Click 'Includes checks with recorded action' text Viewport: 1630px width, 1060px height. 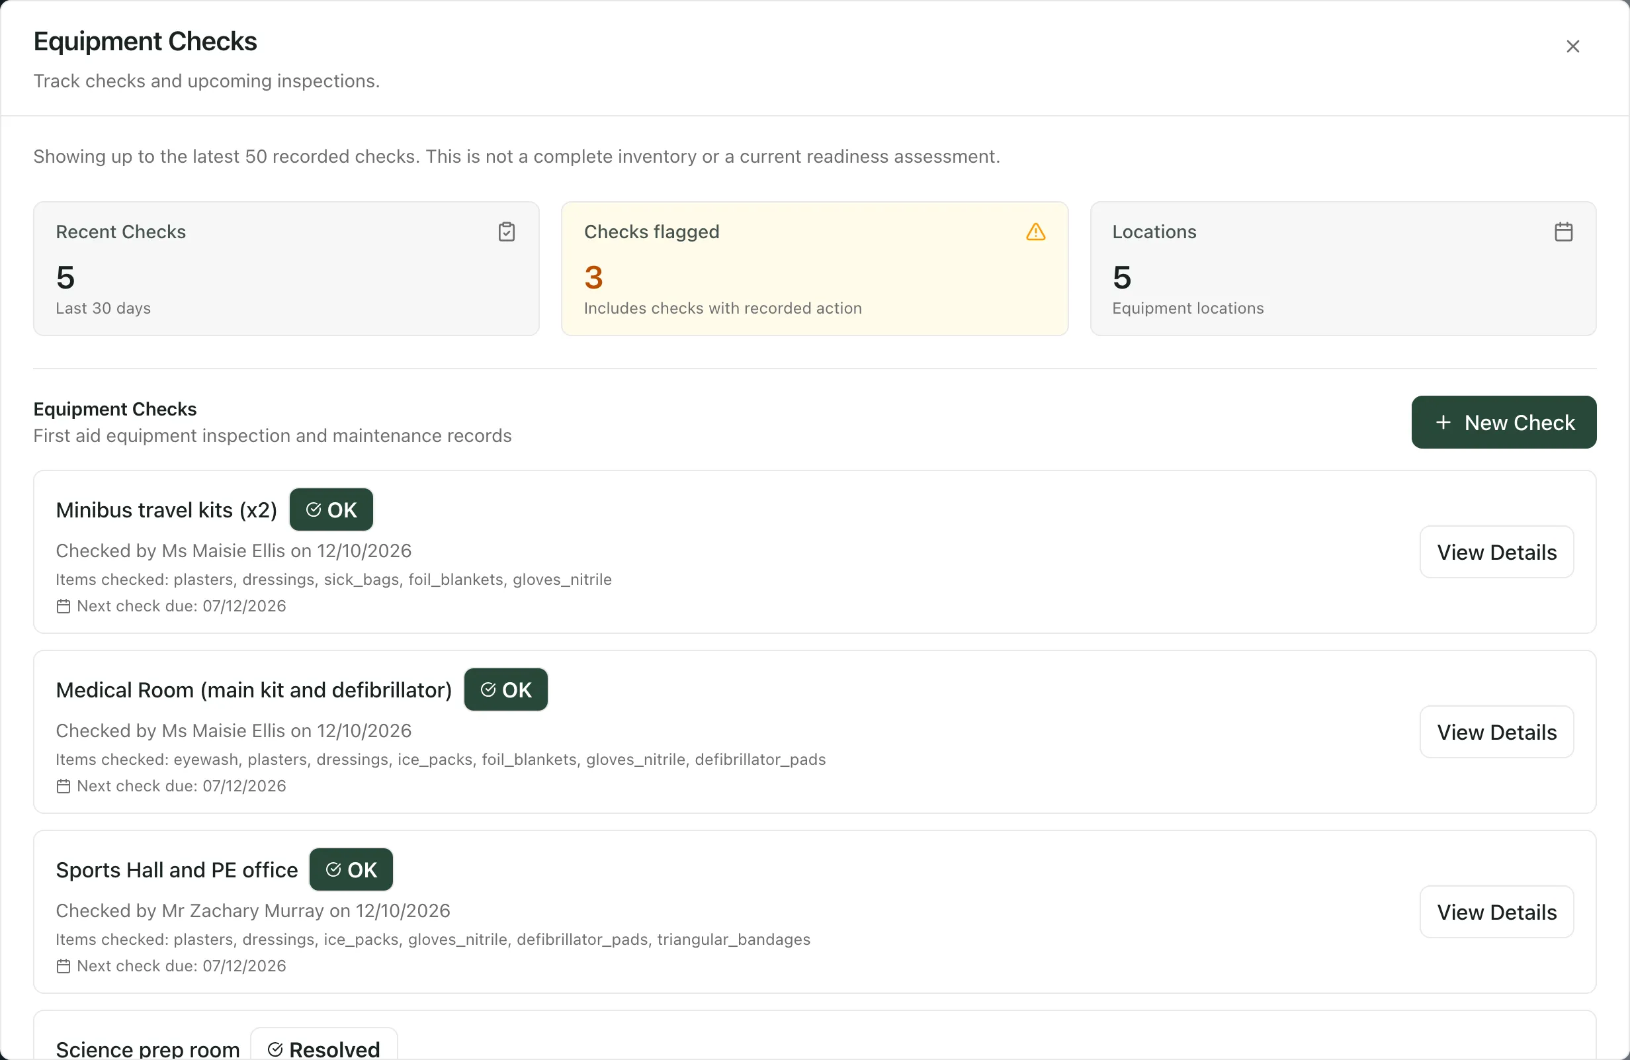(x=723, y=308)
